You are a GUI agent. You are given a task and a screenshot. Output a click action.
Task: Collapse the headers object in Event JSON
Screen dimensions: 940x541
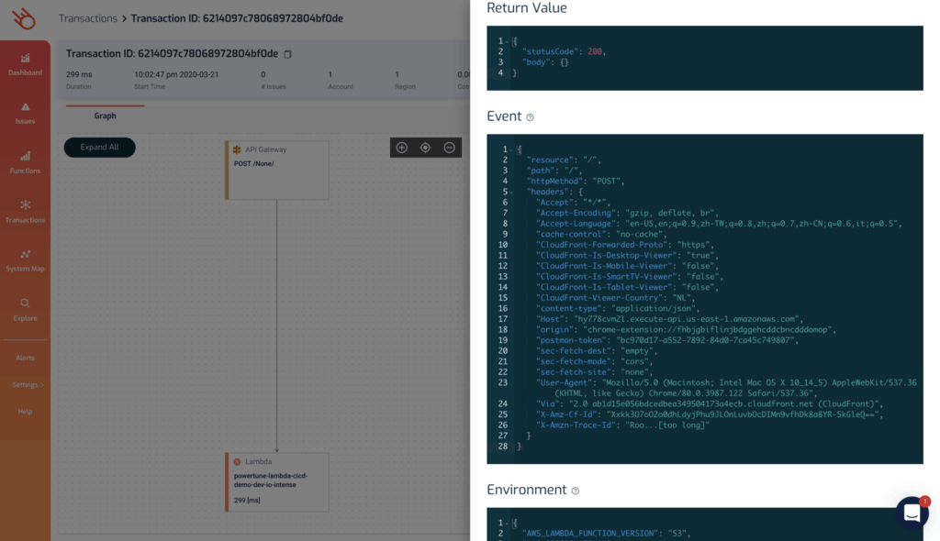tap(508, 192)
